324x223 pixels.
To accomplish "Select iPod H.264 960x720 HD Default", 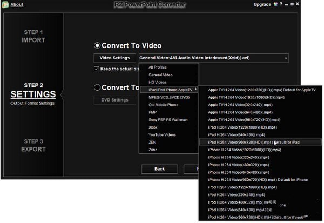I will pos(260,217).
